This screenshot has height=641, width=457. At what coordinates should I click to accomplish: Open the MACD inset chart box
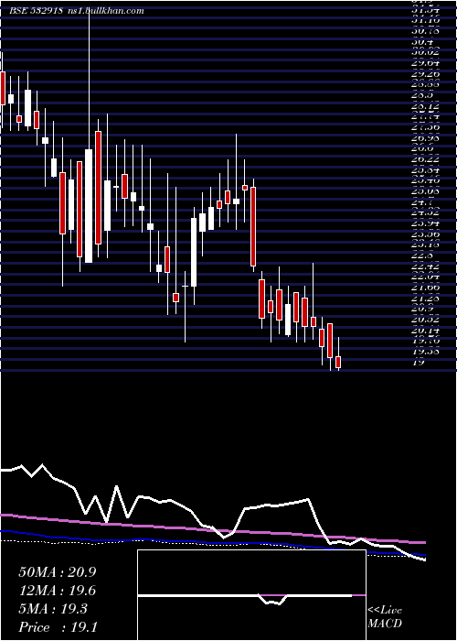pyautogui.click(x=251, y=595)
